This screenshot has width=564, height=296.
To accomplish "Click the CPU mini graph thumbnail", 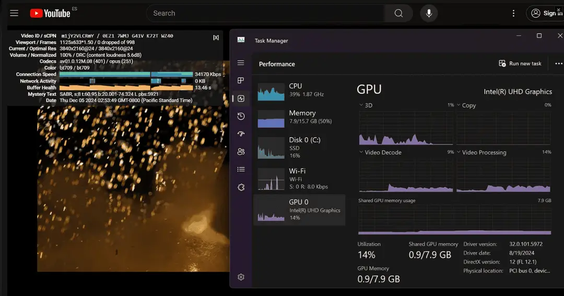I will 271,92.
